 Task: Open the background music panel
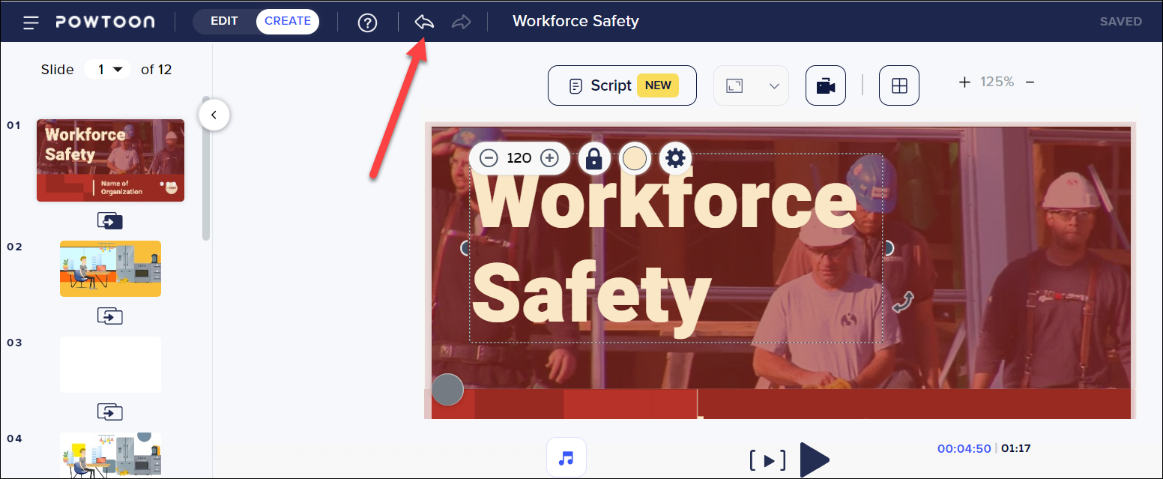pyautogui.click(x=566, y=457)
